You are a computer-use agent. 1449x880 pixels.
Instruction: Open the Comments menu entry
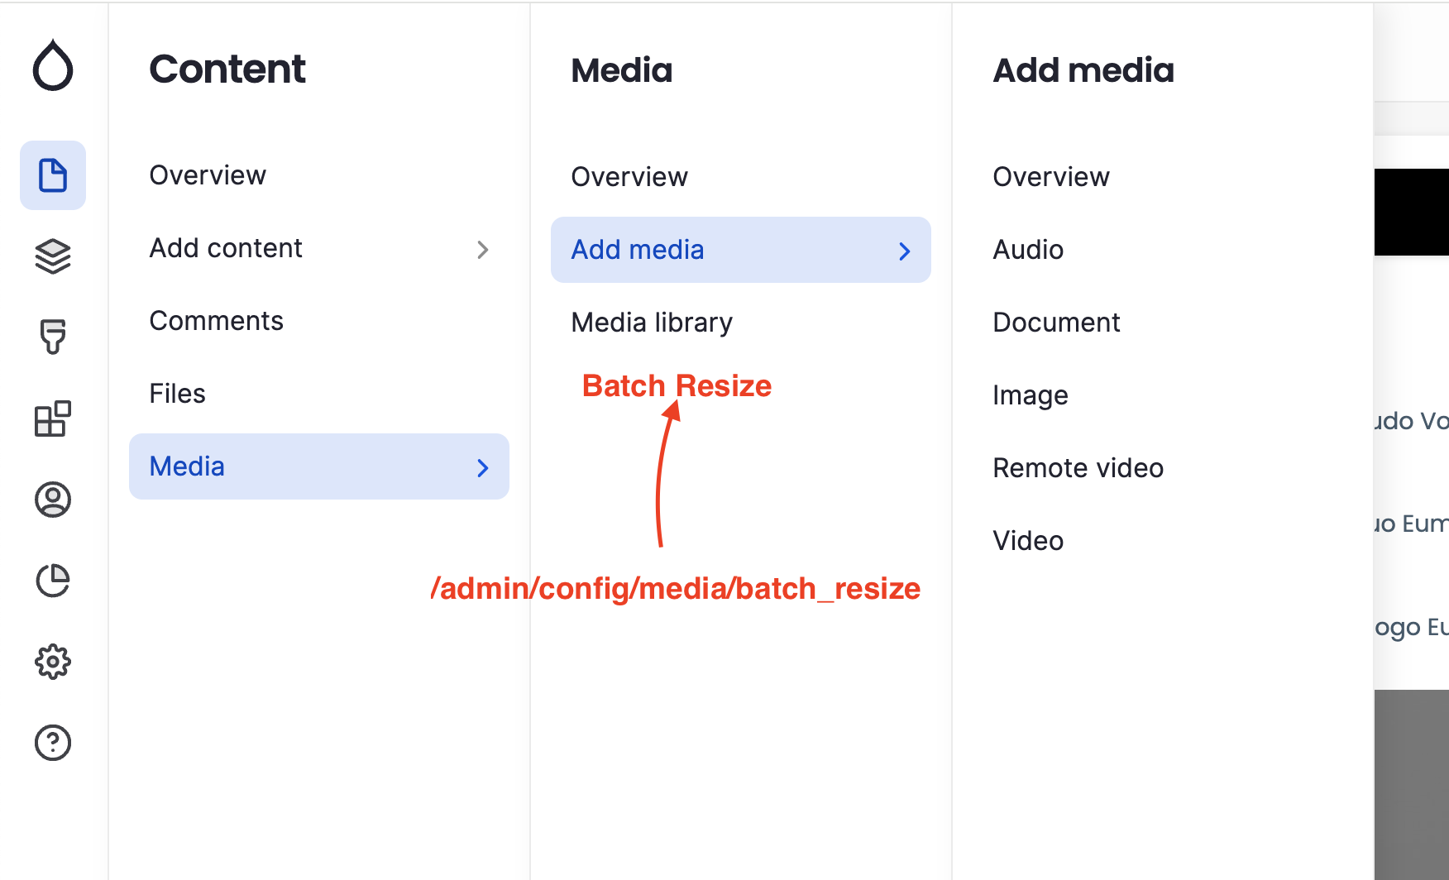pyautogui.click(x=216, y=321)
